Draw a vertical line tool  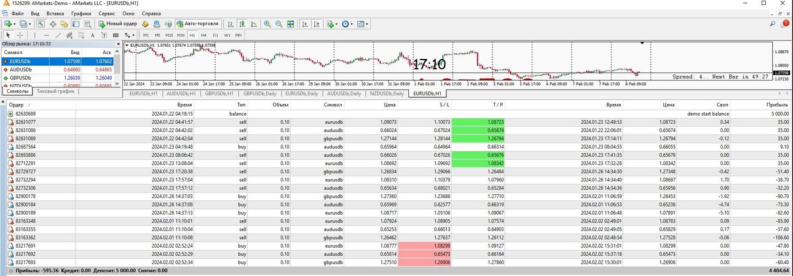click(34, 35)
